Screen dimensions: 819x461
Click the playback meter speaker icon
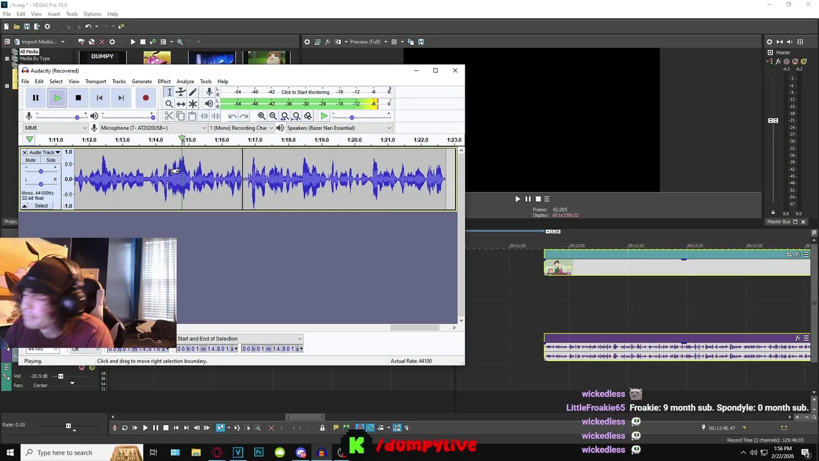(209, 104)
